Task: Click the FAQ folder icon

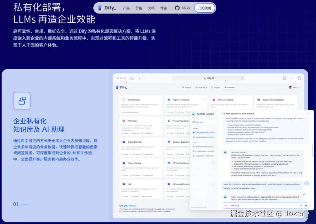Action: [x=124, y=184]
